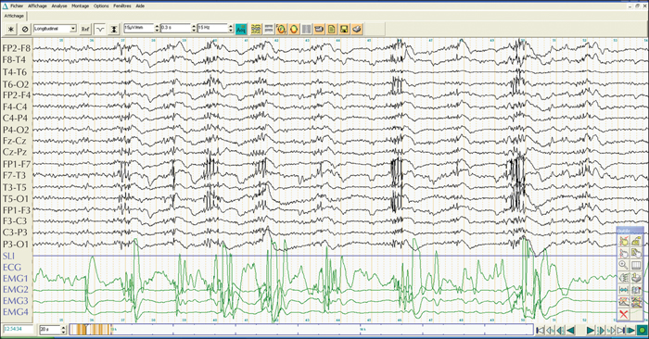Select the magnifier zoom tool in Outils
This screenshot has width=649, height=339.
tap(624, 265)
